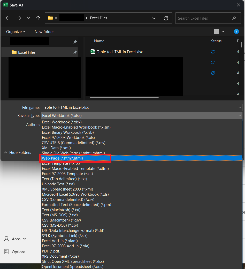The image size is (245, 269).
Task: Go up one folder level
Action: [38, 18]
